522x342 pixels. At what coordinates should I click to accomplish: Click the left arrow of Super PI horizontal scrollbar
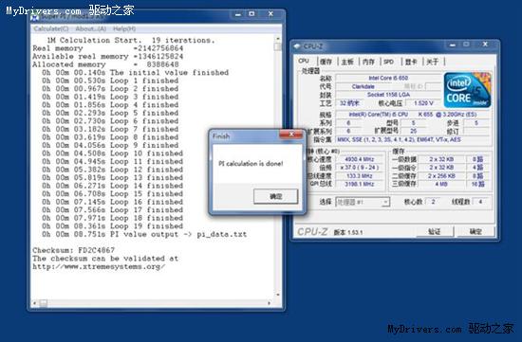click(34, 303)
